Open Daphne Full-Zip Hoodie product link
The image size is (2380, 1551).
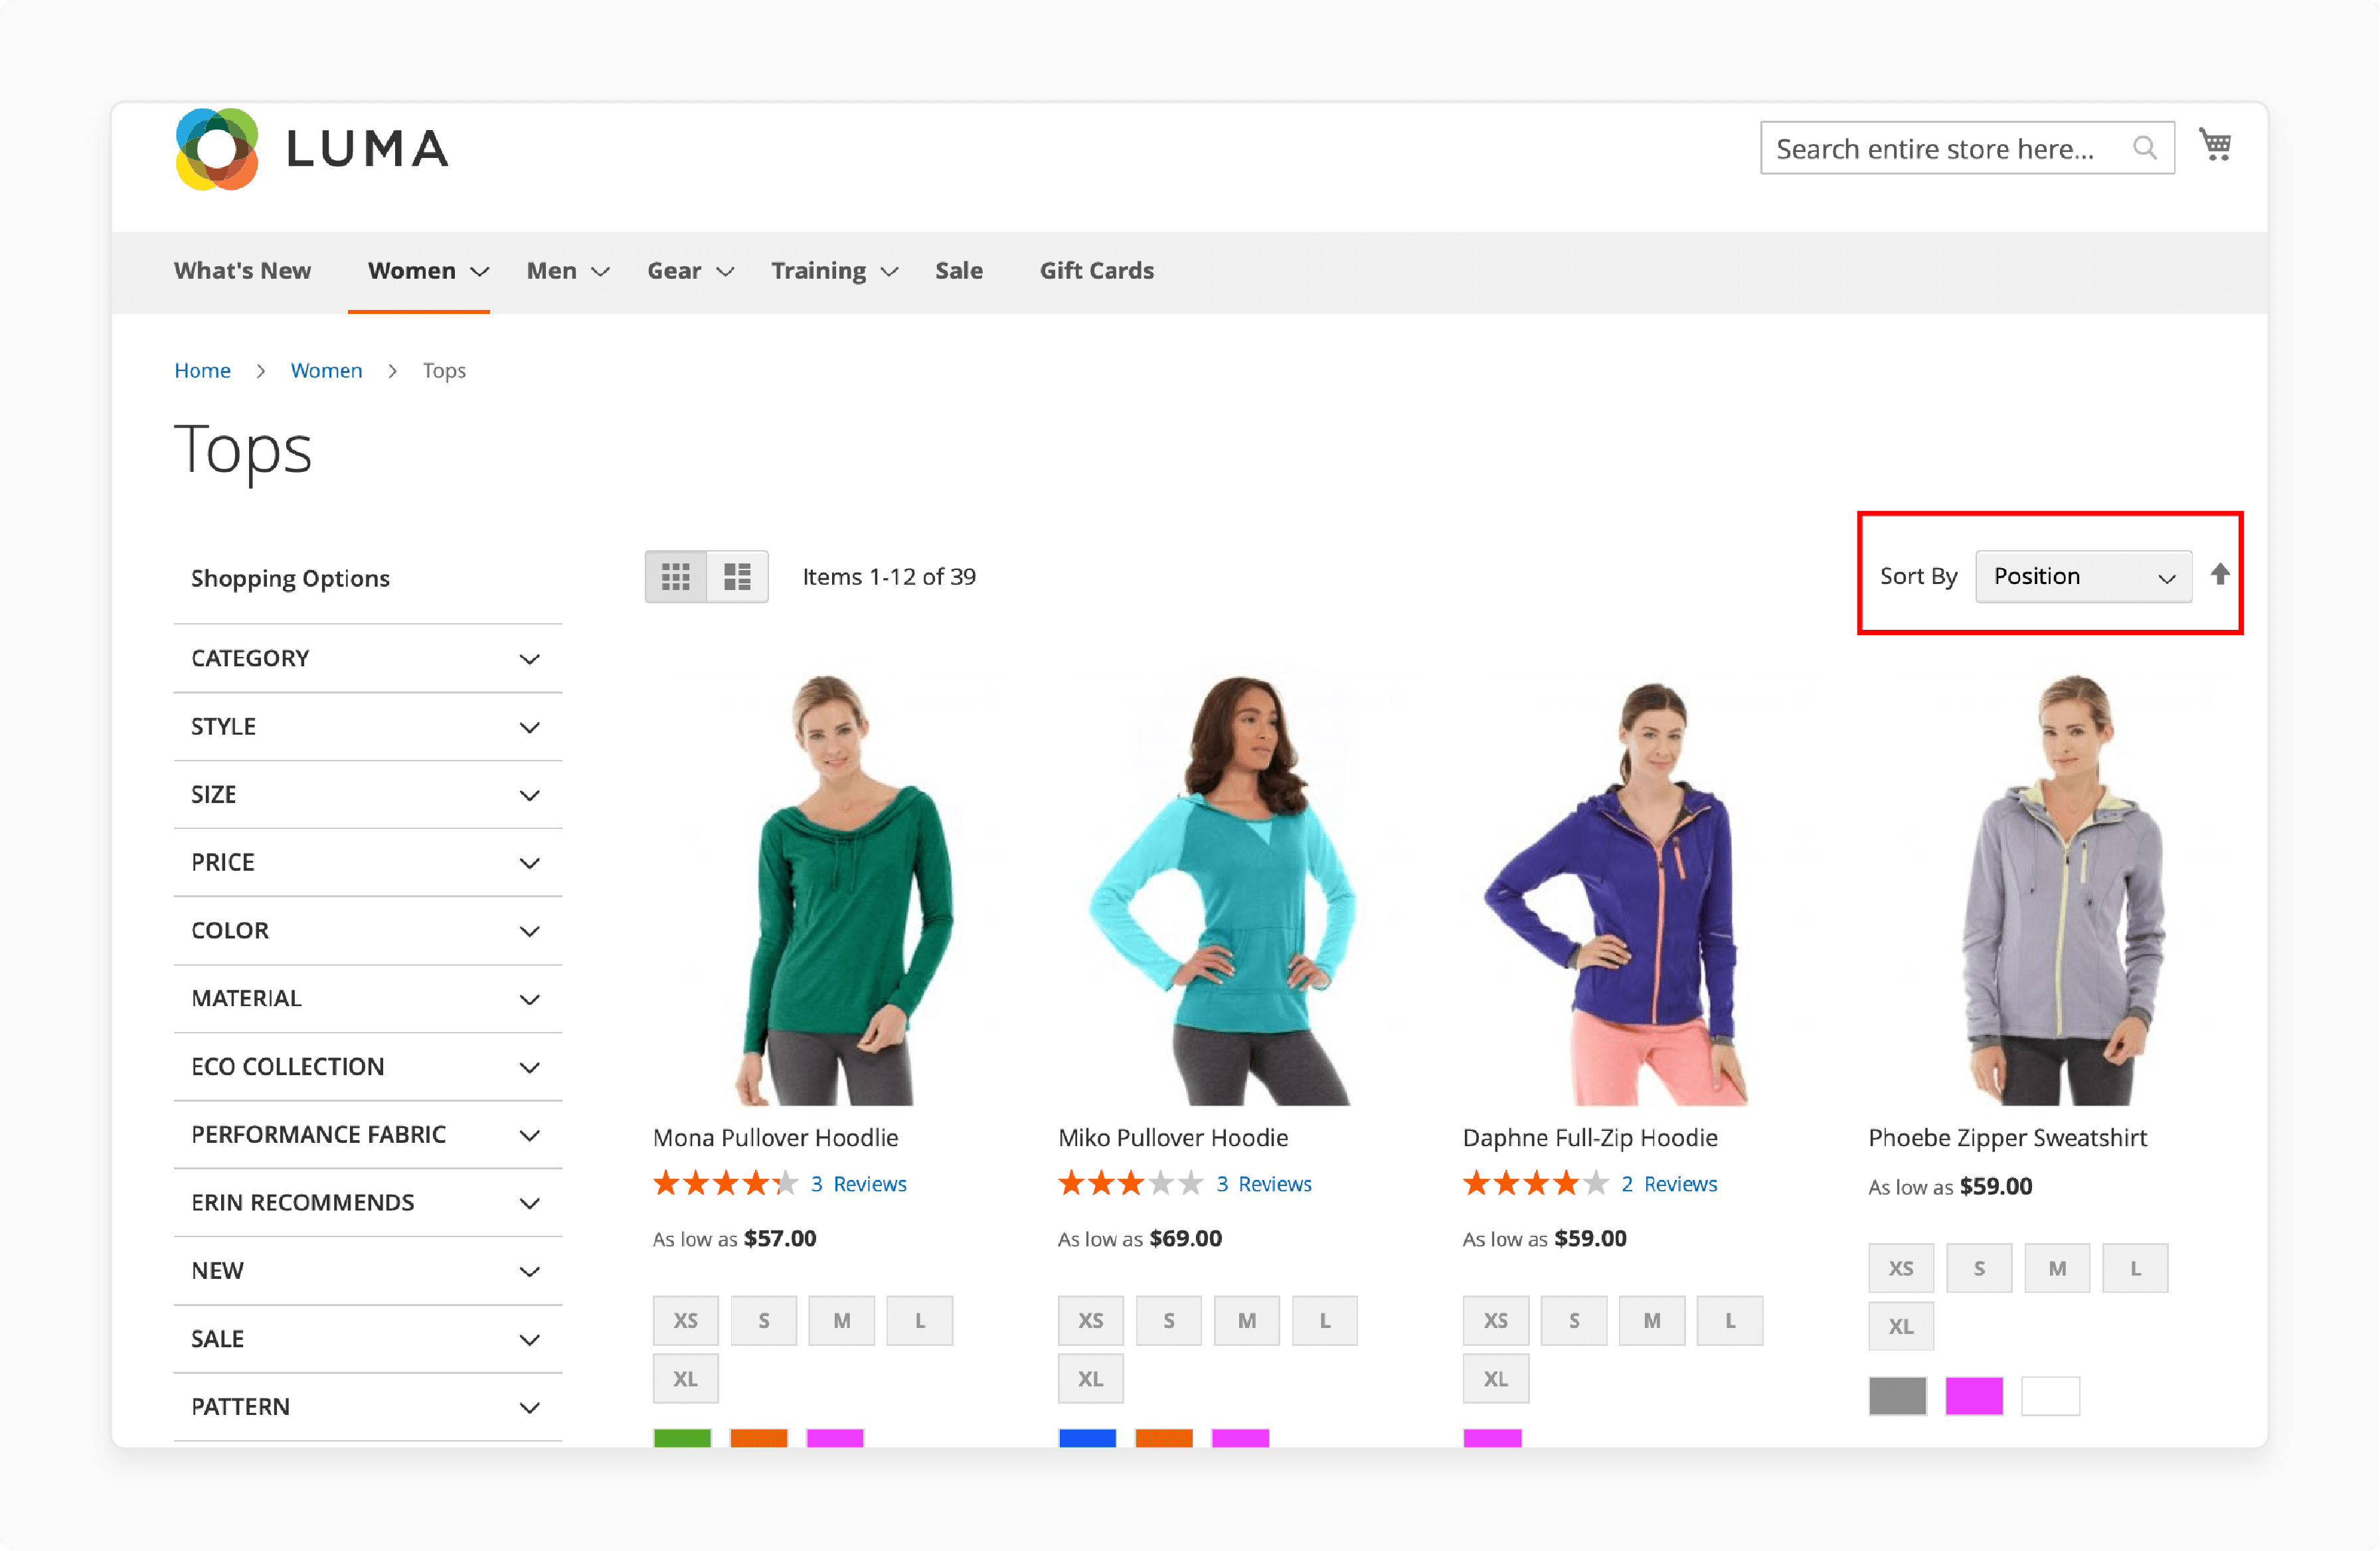(1590, 1138)
